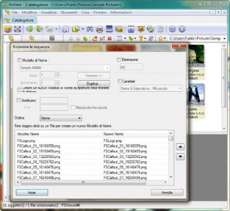The width and height of the screenshot is (230, 211).
Task: Click the binoculars search icon
Action: (90, 29)
